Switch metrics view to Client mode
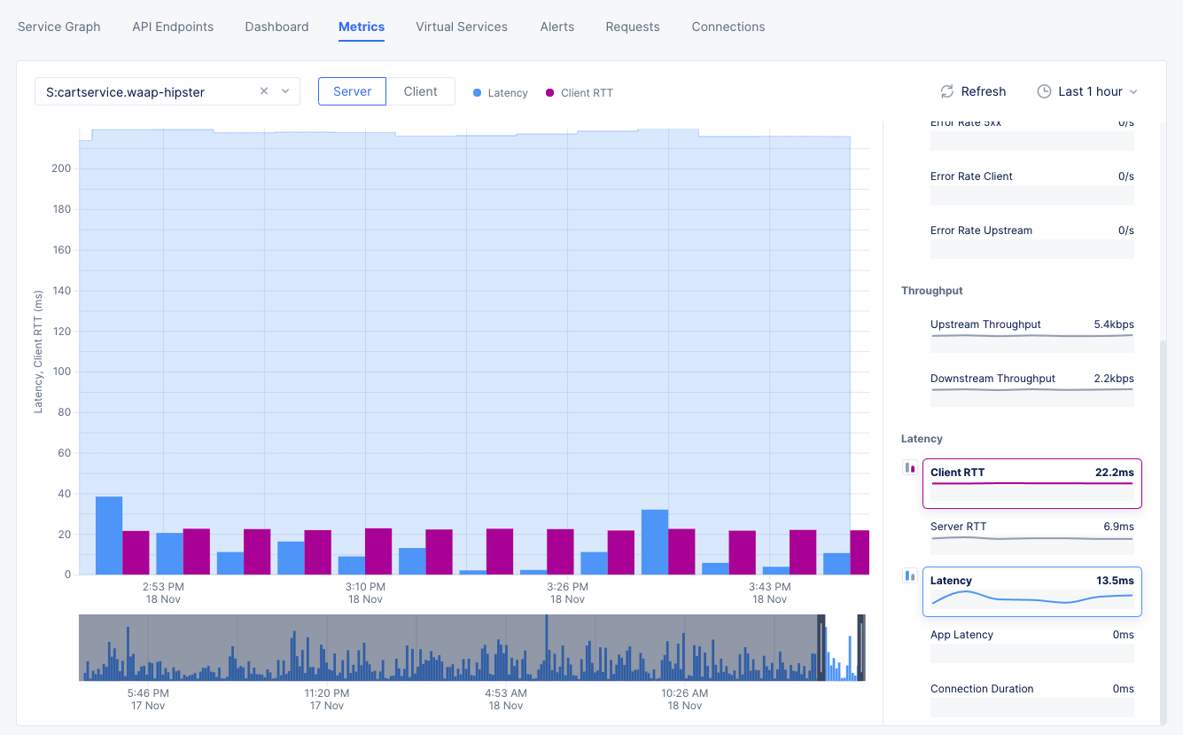This screenshot has width=1183, height=735. click(421, 90)
